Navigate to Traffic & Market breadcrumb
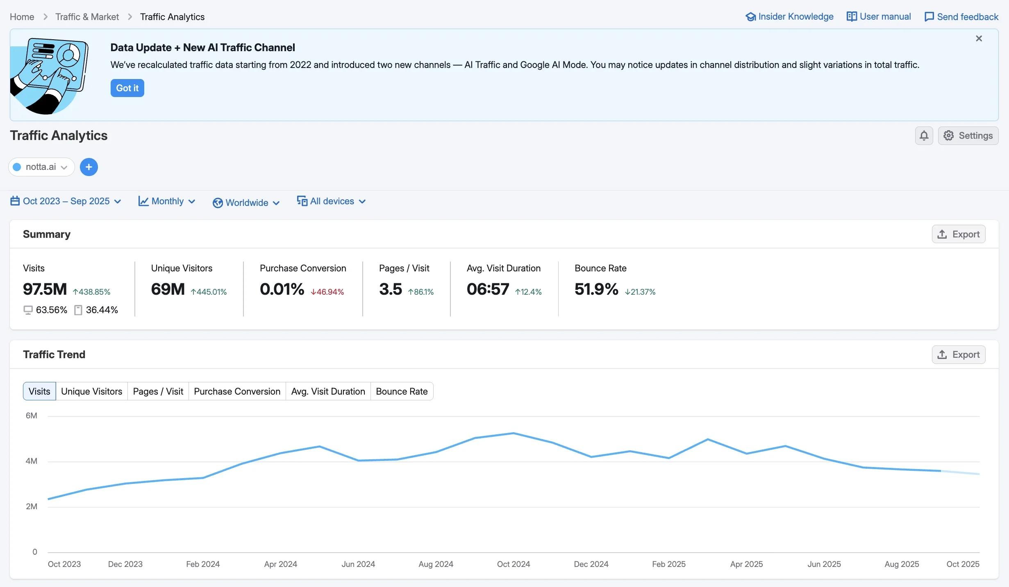The width and height of the screenshot is (1009, 587). tap(87, 16)
